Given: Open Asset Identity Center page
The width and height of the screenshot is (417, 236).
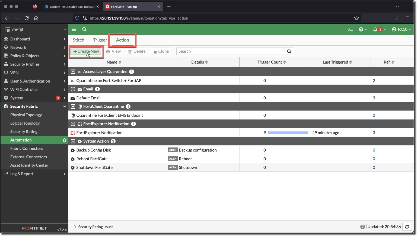Looking at the screenshot, I should 29,165.
